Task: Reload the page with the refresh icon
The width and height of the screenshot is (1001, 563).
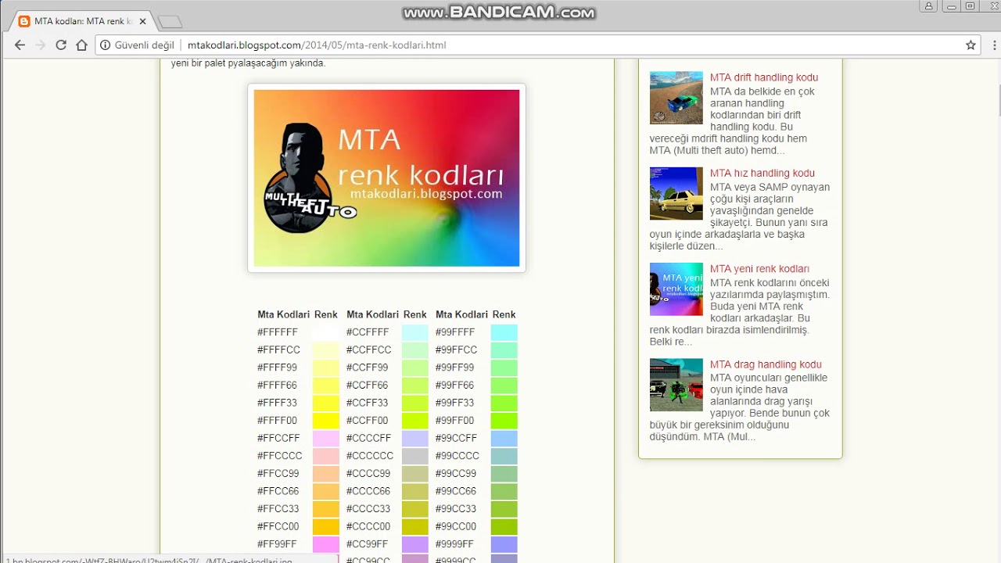Action: click(x=61, y=45)
